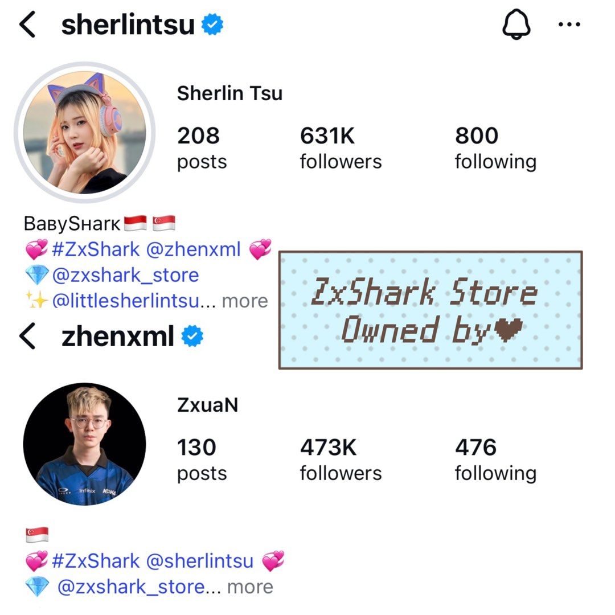Open the three-dot options menu
615x615 pixels.
coord(569,24)
